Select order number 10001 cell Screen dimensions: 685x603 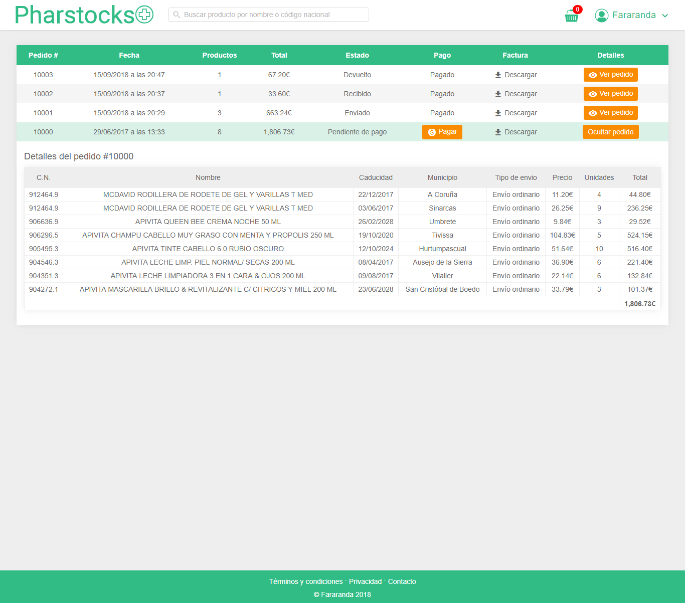pyautogui.click(x=43, y=113)
